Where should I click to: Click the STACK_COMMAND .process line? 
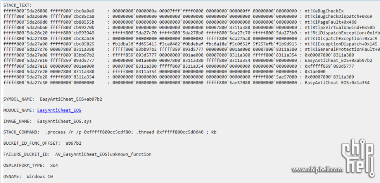[x=110, y=132]
